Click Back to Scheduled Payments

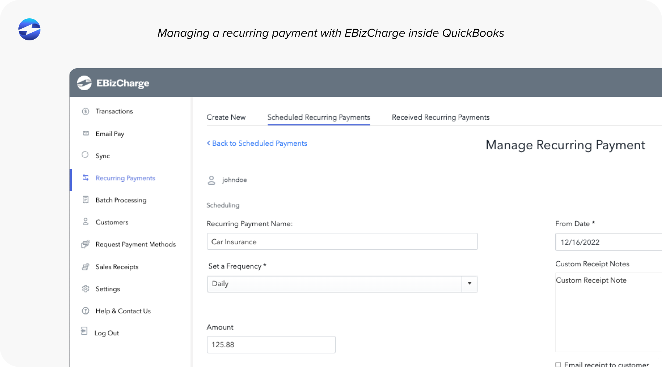pyautogui.click(x=257, y=143)
